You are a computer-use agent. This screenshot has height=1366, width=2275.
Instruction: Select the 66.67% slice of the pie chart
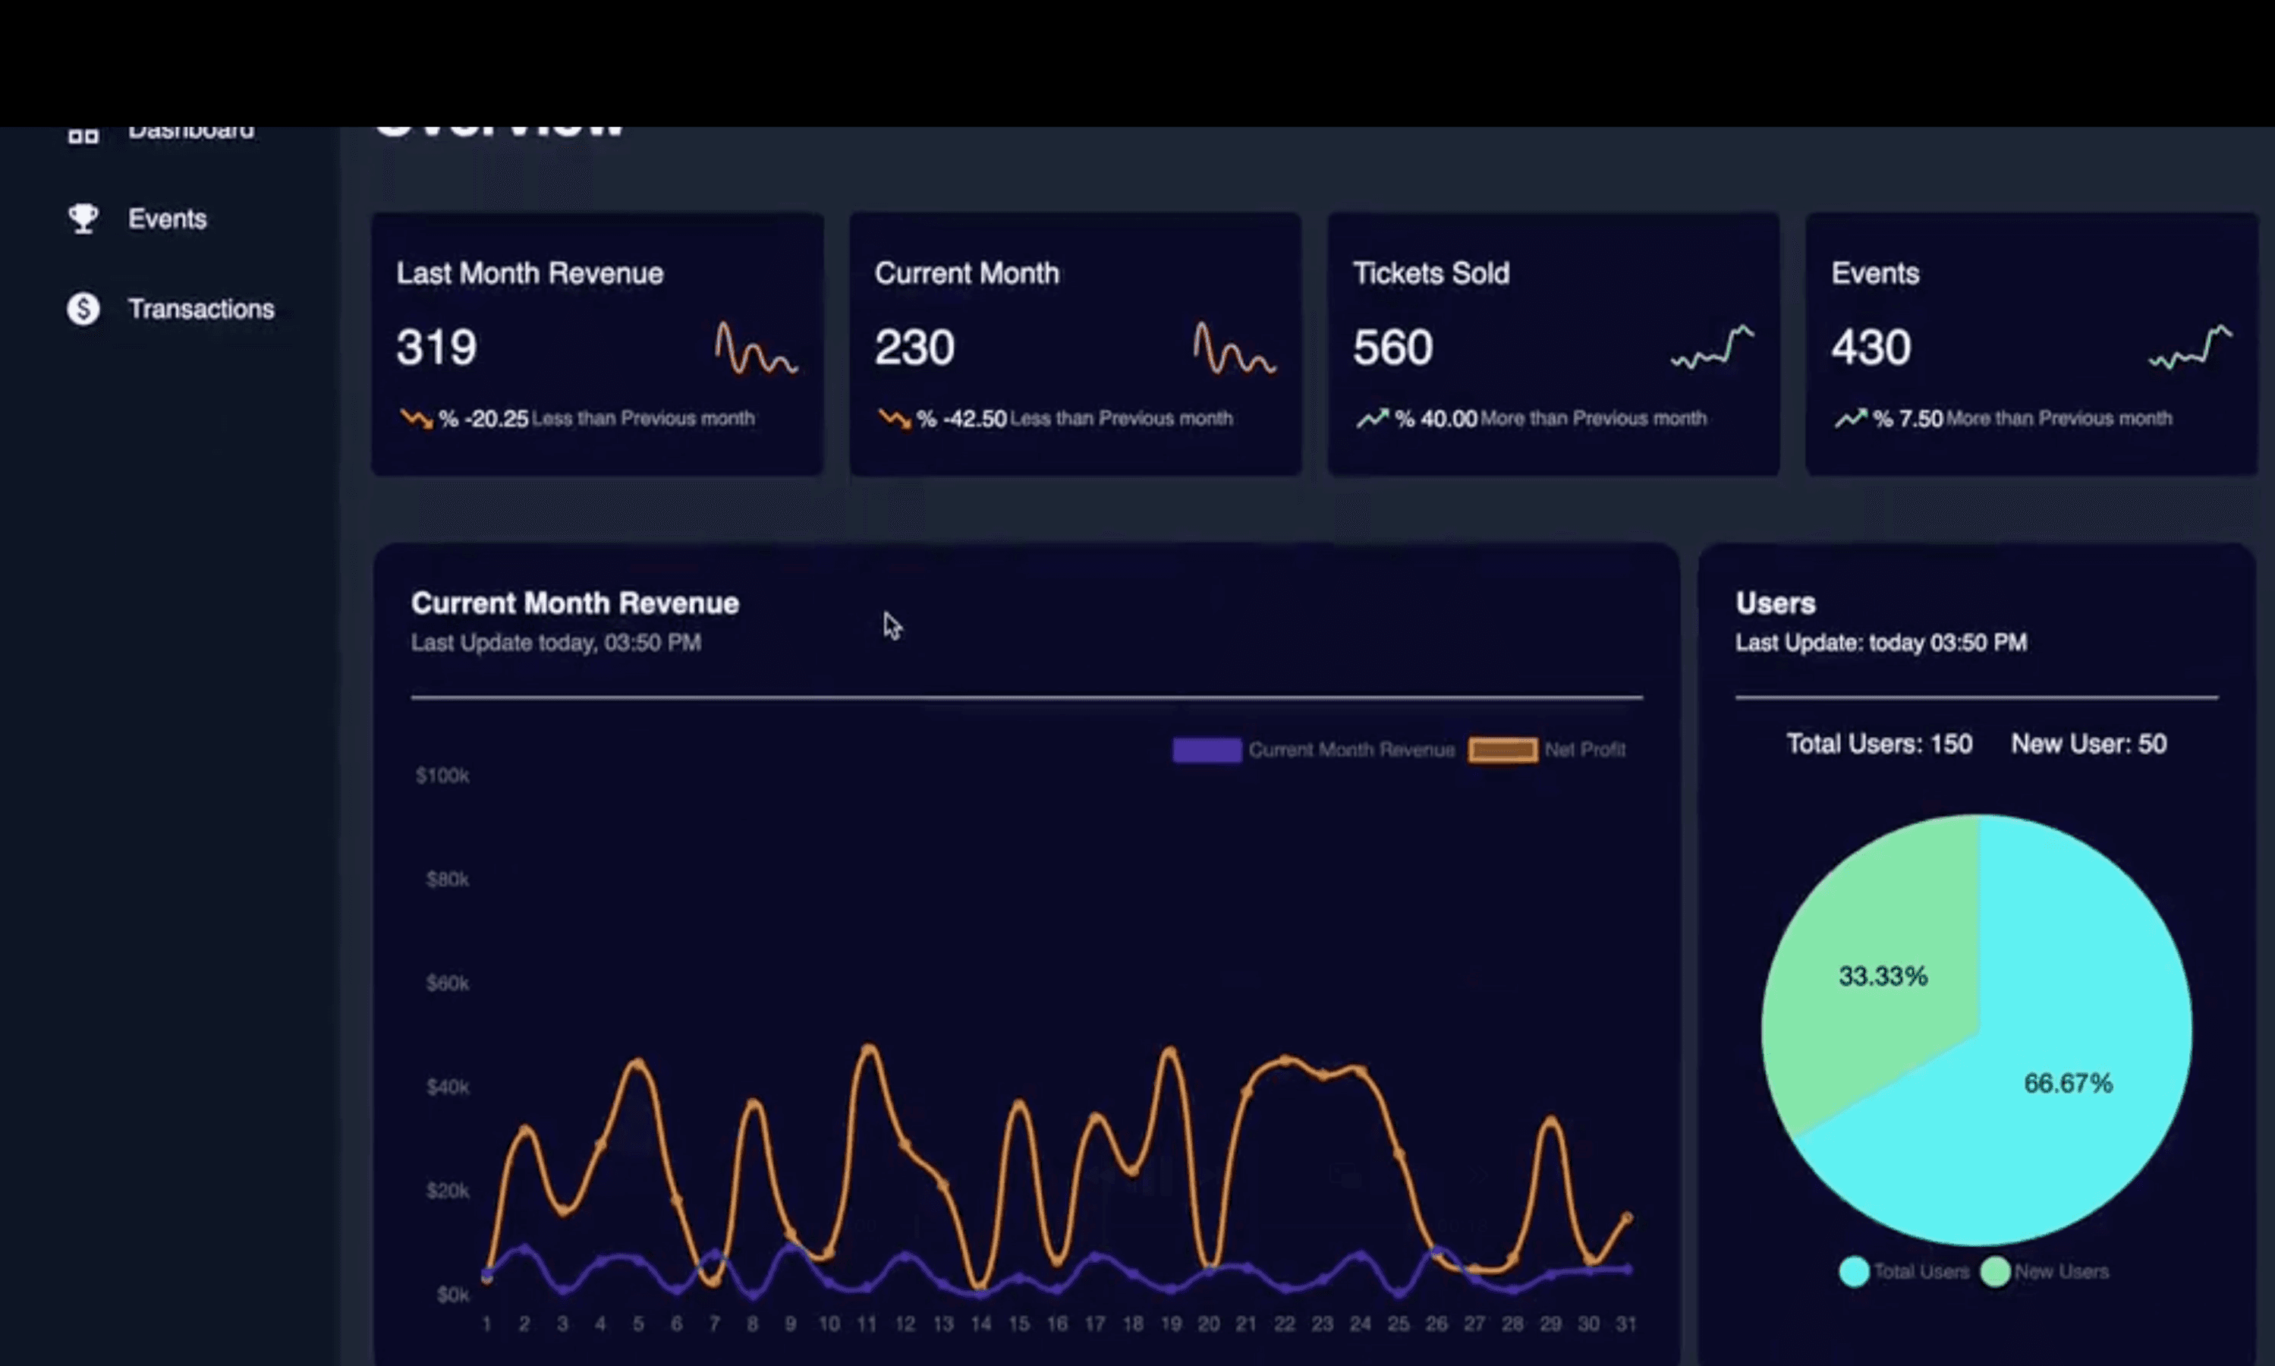click(2067, 1084)
